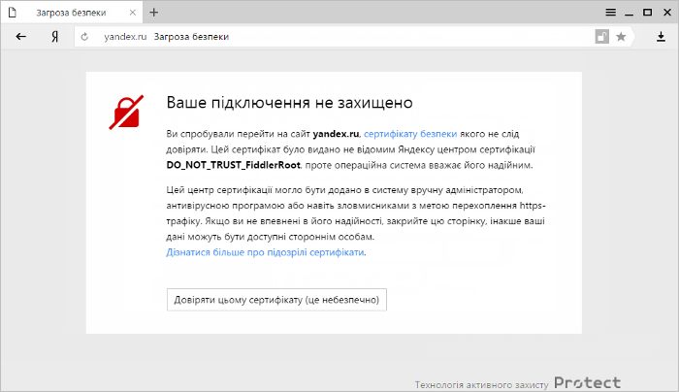Screen dimensions: 679x392
Task: Click the heading 'Ваше підключення не захищено'
Action: coord(290,103)
